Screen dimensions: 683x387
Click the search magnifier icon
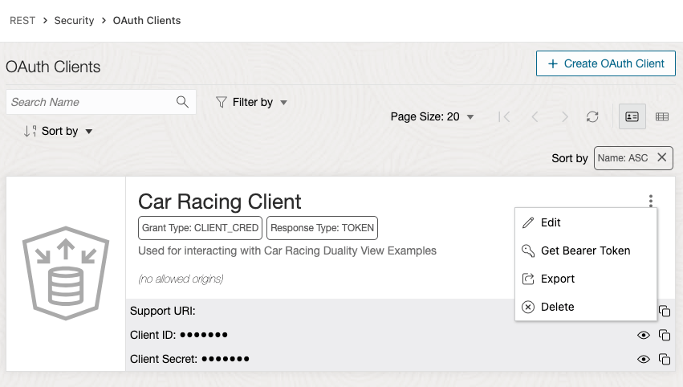[x=182, y=102]
